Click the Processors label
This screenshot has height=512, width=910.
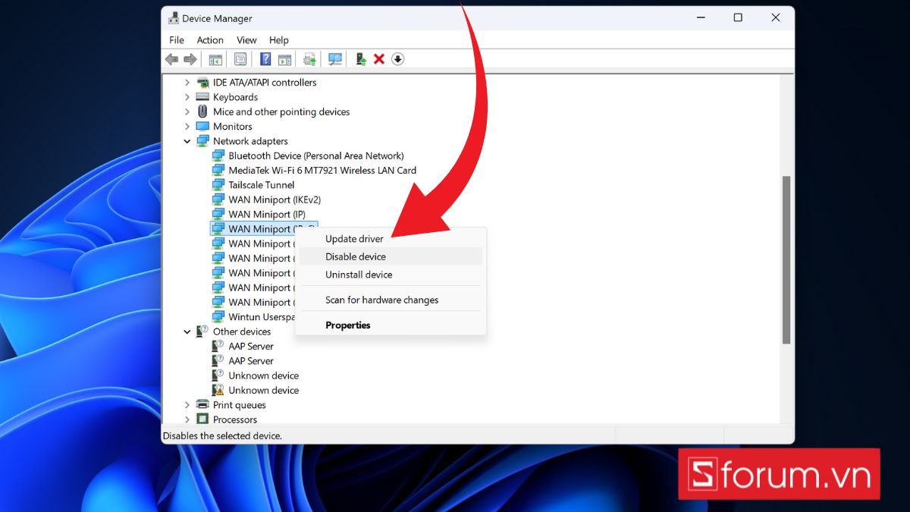pos(235,419)
